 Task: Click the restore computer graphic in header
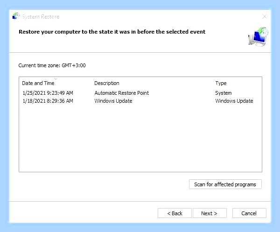coord(258,36)
